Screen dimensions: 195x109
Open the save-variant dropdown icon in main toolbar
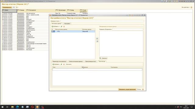(x=17, y=7)
